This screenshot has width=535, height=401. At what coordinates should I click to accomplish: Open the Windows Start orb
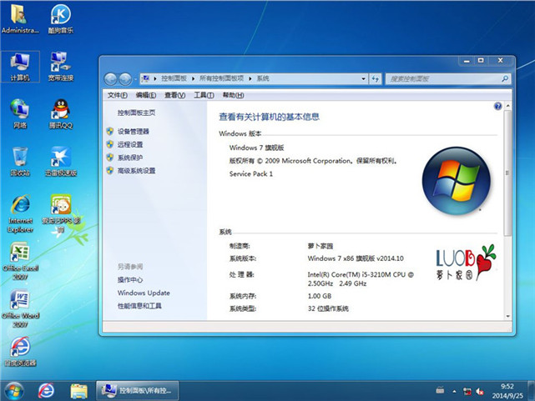tap(14, 391)
